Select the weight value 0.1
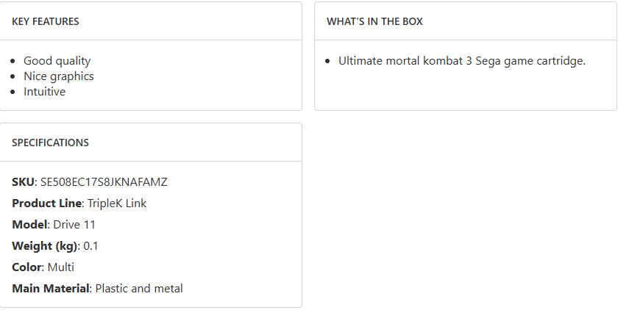Screen dimensions: 618x310 (91, 246)
